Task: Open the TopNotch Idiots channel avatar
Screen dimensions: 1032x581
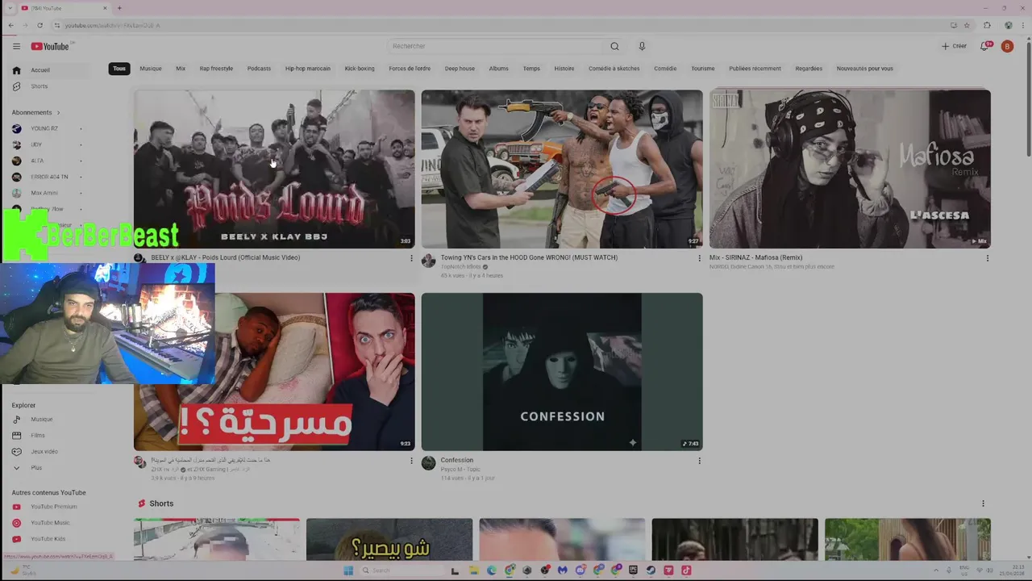Action: pos(428,261)
